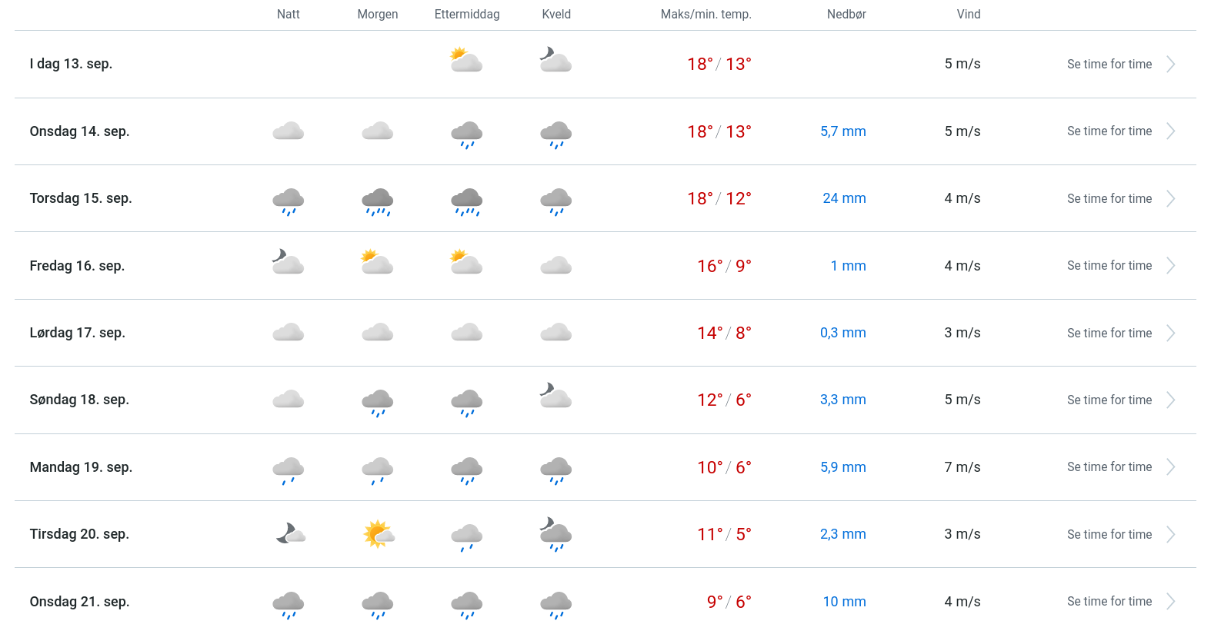Click the sunny morning icon for Tirsdag 20. sep.
Viewport: 1211px width, 634px height.
coord(378,534)
